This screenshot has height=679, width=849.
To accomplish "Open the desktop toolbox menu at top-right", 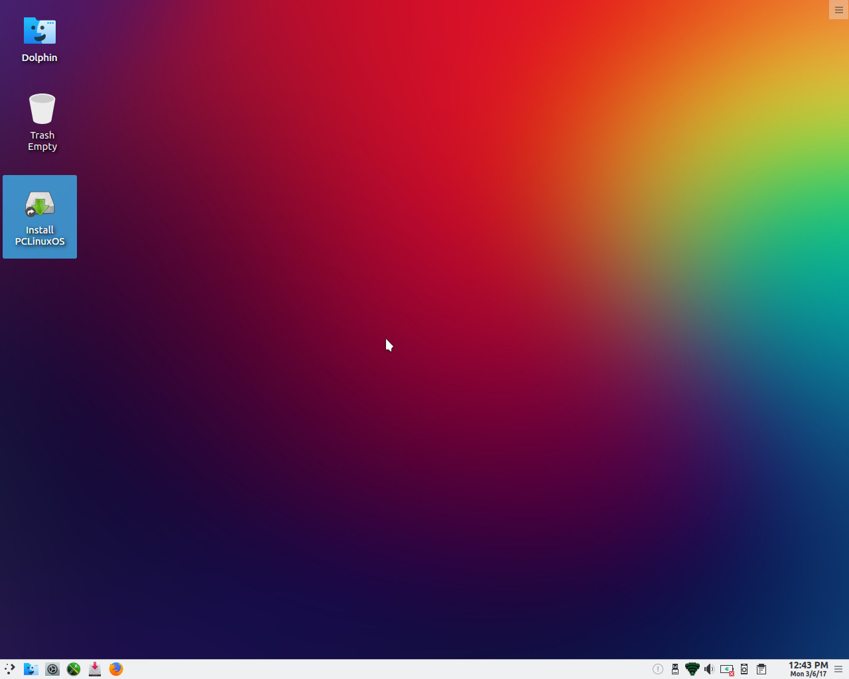I will (x=839, y=9).
